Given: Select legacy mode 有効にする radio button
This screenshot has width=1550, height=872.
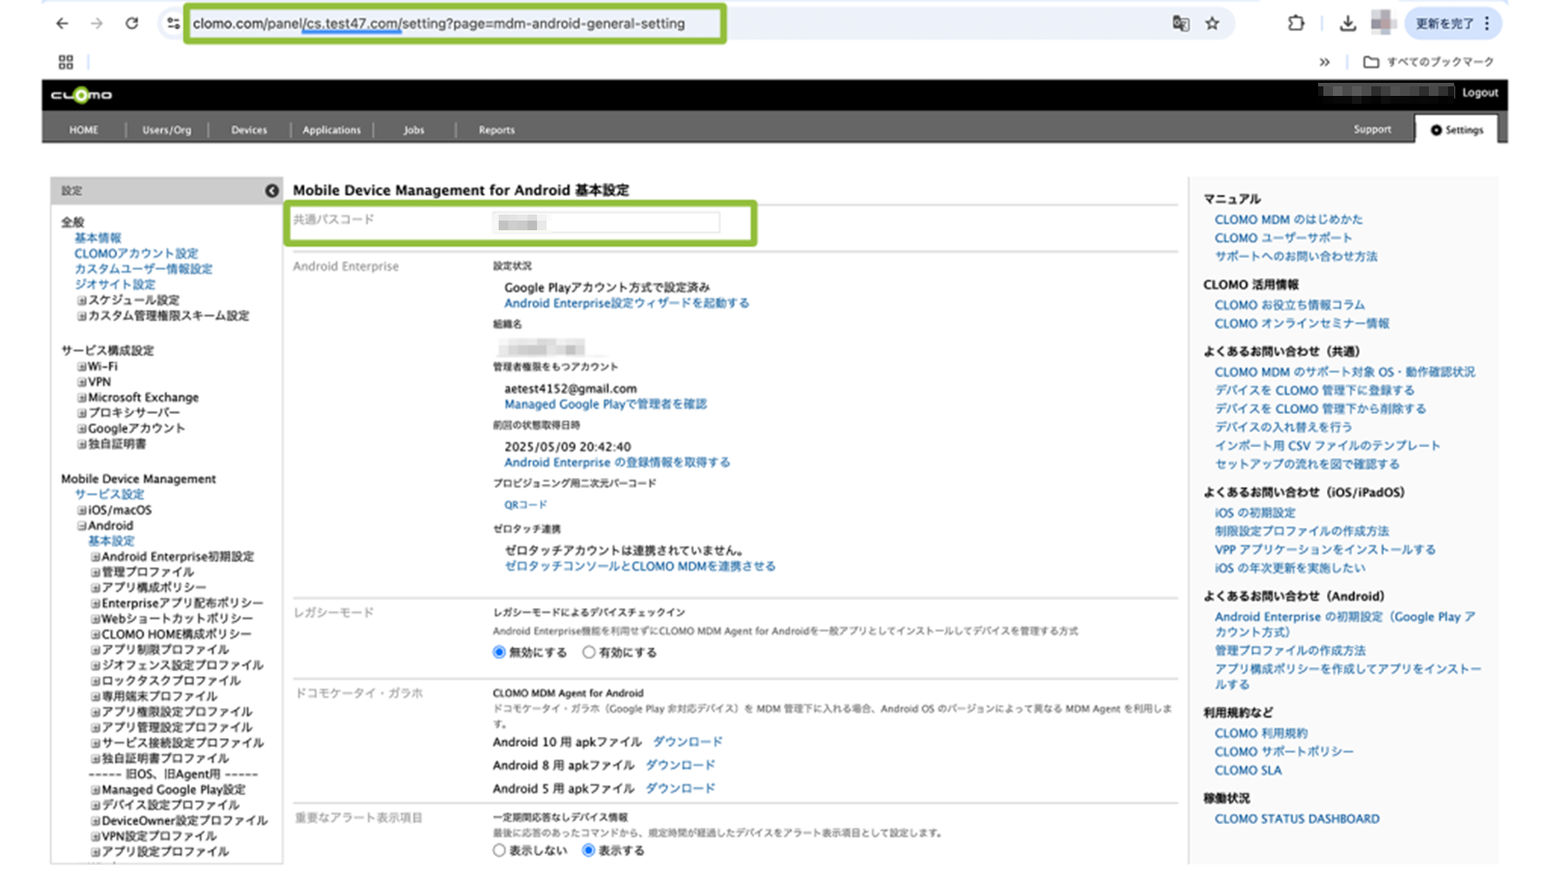Looking at the screenshot, I should pos(589,652).
